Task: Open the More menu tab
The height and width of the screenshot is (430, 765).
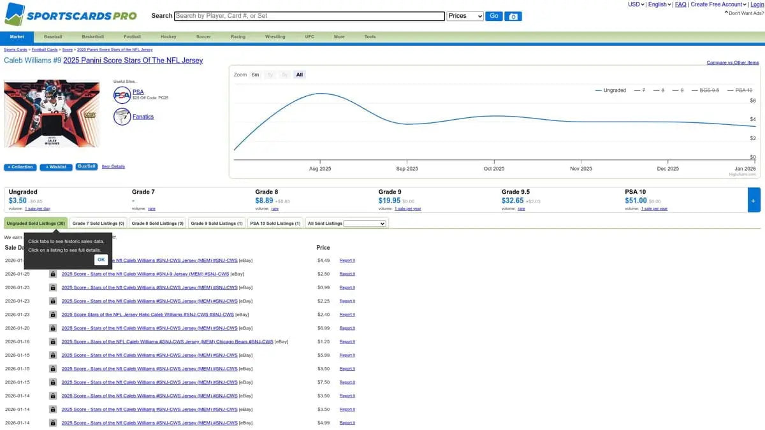Action: pyautogui.click(x=339, y=37)
